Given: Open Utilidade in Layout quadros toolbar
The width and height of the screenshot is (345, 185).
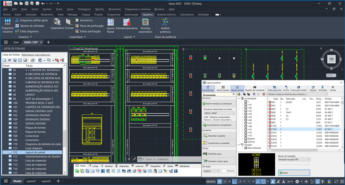Looking at the screenshot, I should (322, 89).
